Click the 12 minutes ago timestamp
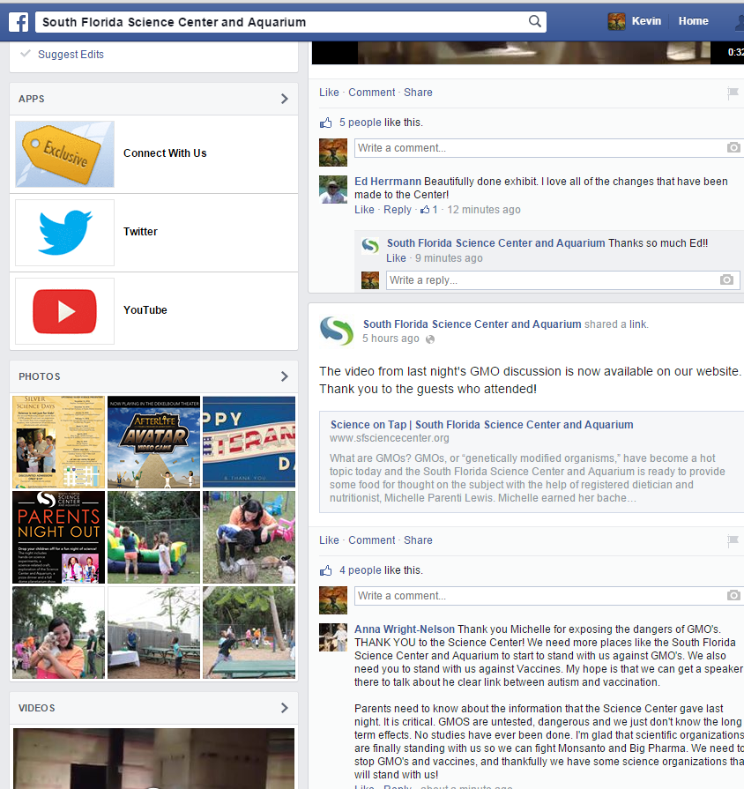The width and height of the screenshot is (744, 789). pyautogui.click(x=484, y=210)
